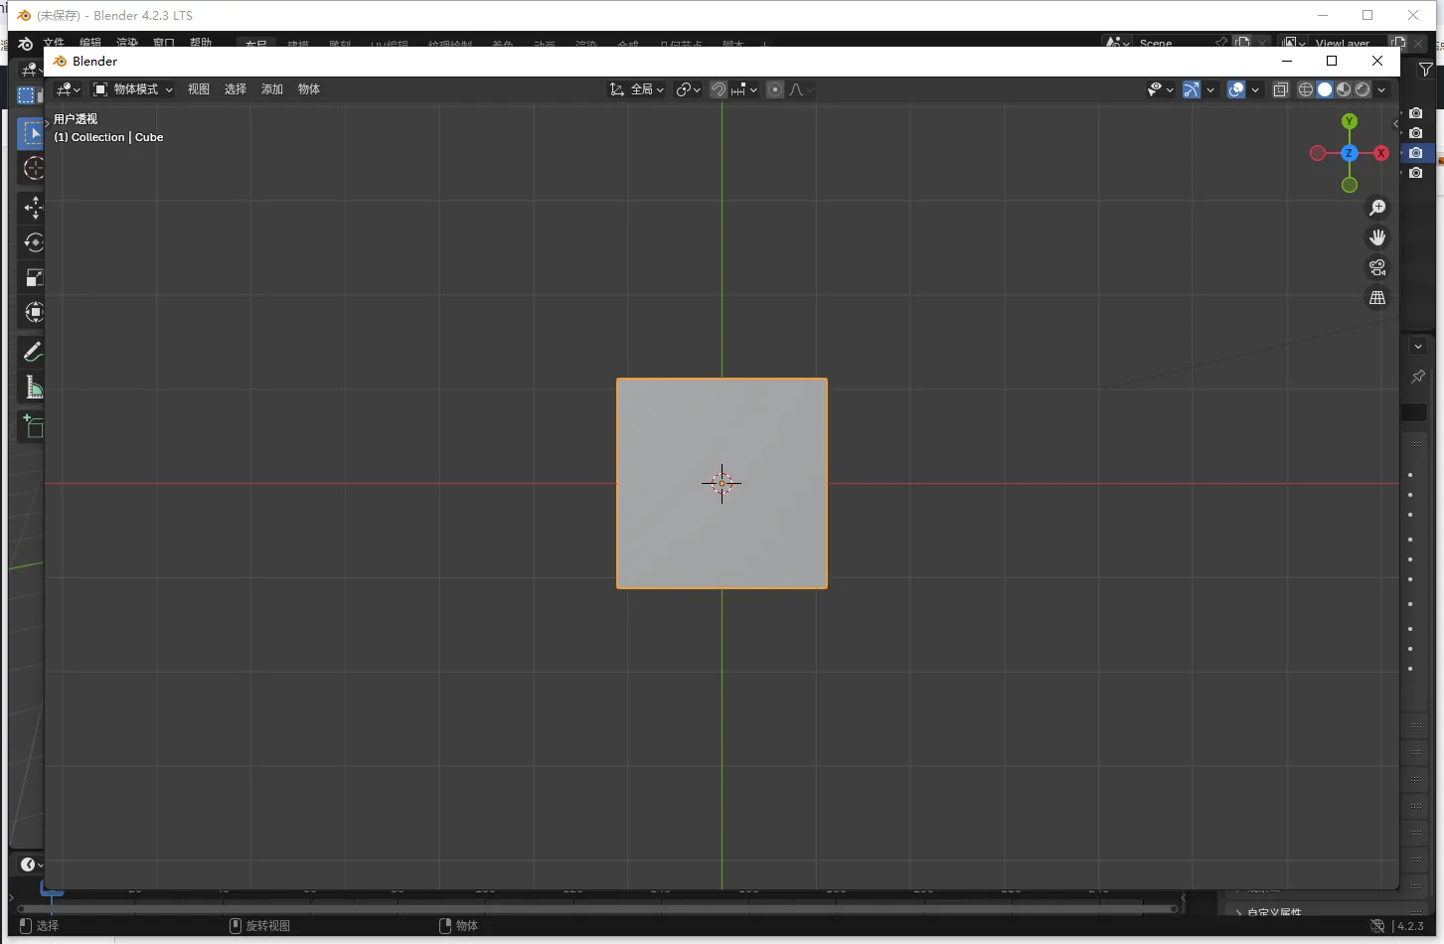Select the 3D Cursor tool
Screen dimensions: 1444x944
point(32,168)
